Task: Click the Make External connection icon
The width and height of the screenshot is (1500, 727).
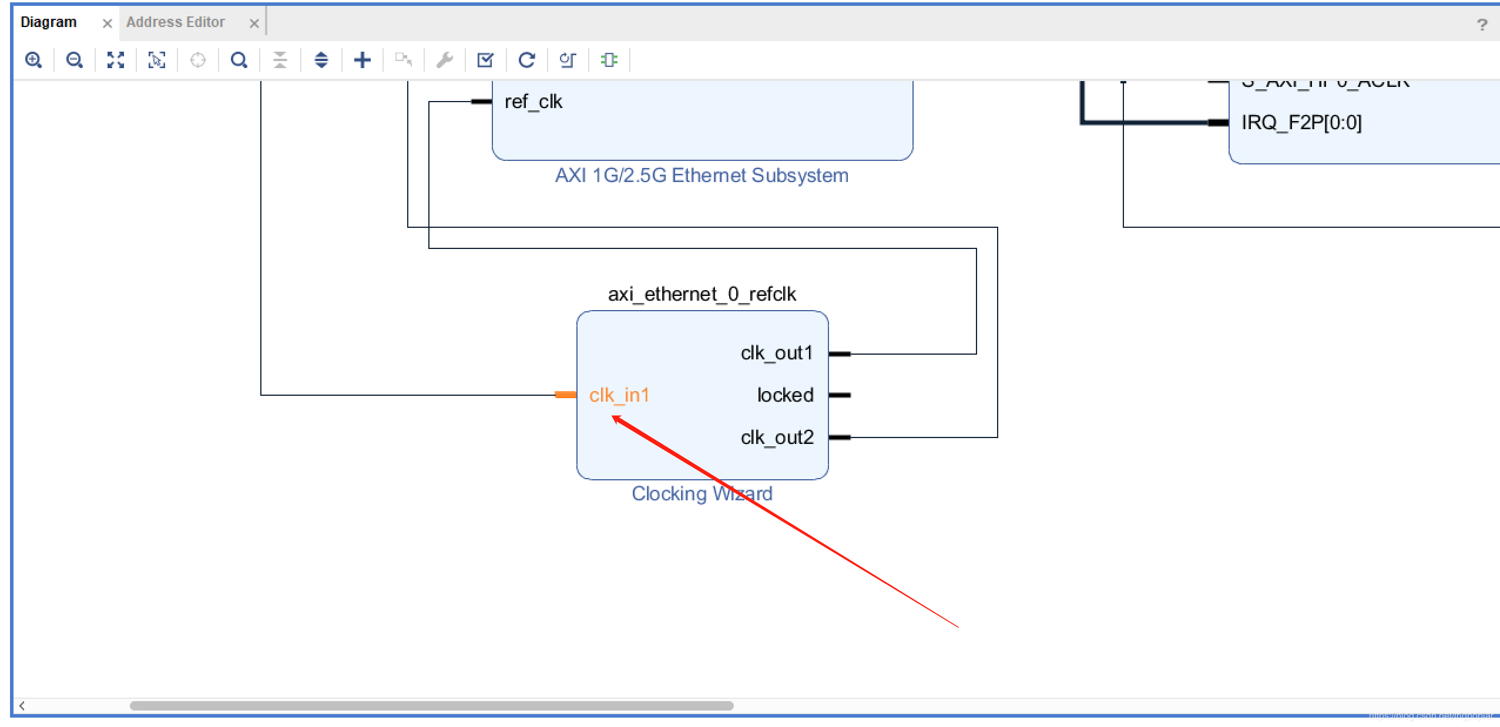Action: [404, 60]
